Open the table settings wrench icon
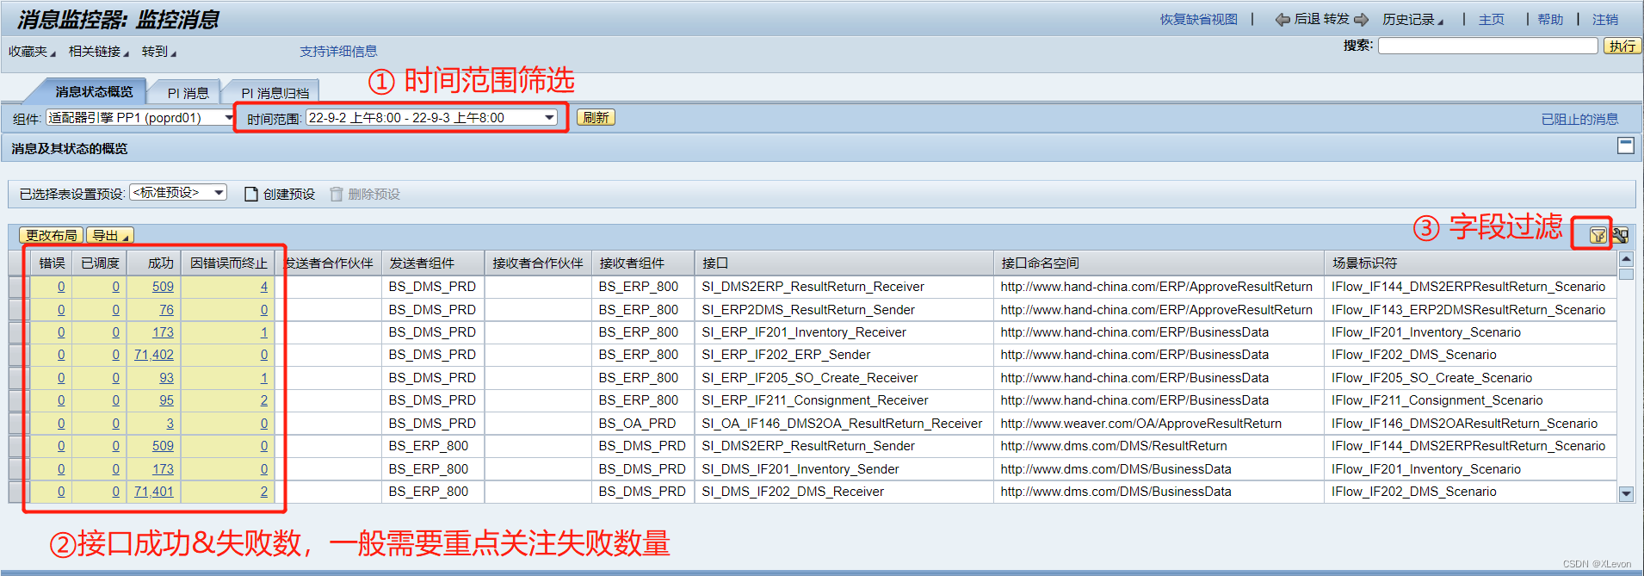 click(x=1620, y=235)
